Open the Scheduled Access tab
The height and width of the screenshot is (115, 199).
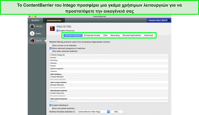click(x=92, y=35)
